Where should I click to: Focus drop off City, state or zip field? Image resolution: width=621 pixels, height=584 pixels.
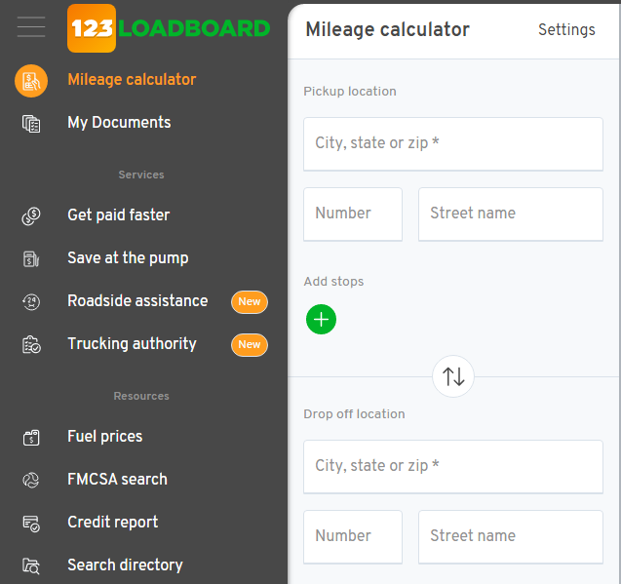click(453, 466)
